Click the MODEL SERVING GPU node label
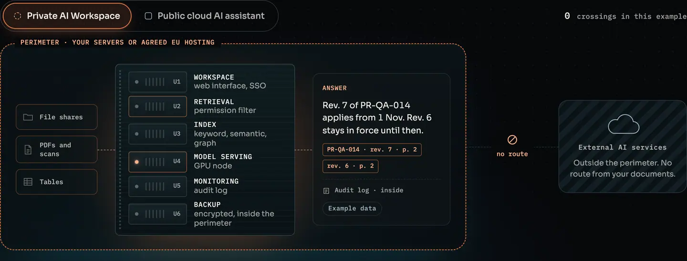Image resolution: width=687 pixels, height=261 pixels. [x=223, y=161]
